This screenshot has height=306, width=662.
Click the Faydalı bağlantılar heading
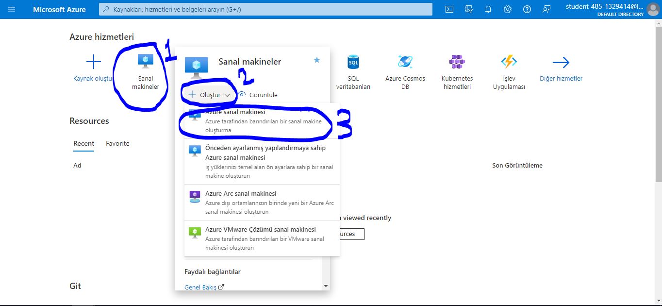pyautogui.click(x=213, y=272)
